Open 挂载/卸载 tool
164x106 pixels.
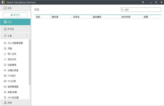[x=12, y=92]
